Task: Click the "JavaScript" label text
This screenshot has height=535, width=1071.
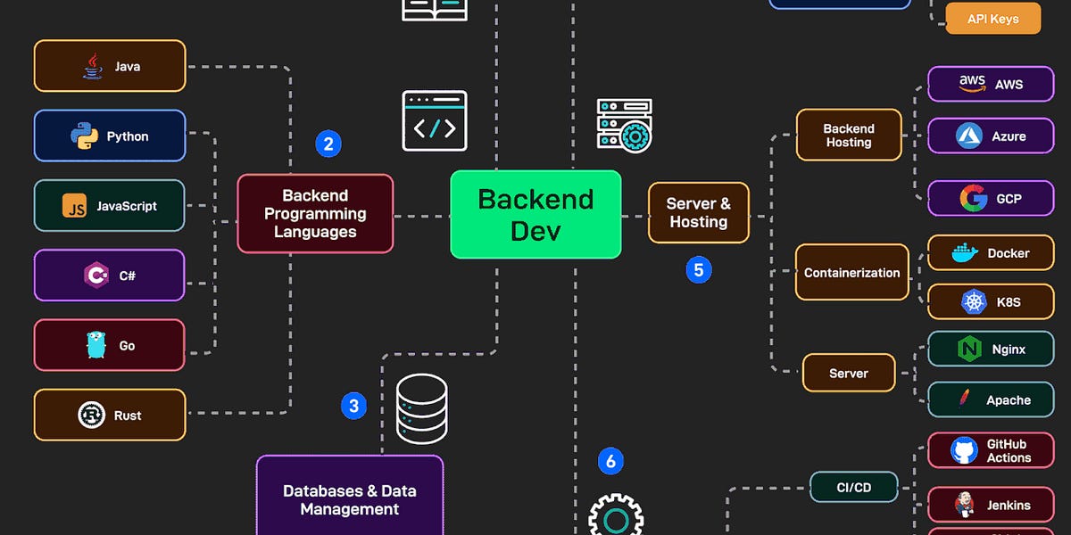Action: point(127,206)
